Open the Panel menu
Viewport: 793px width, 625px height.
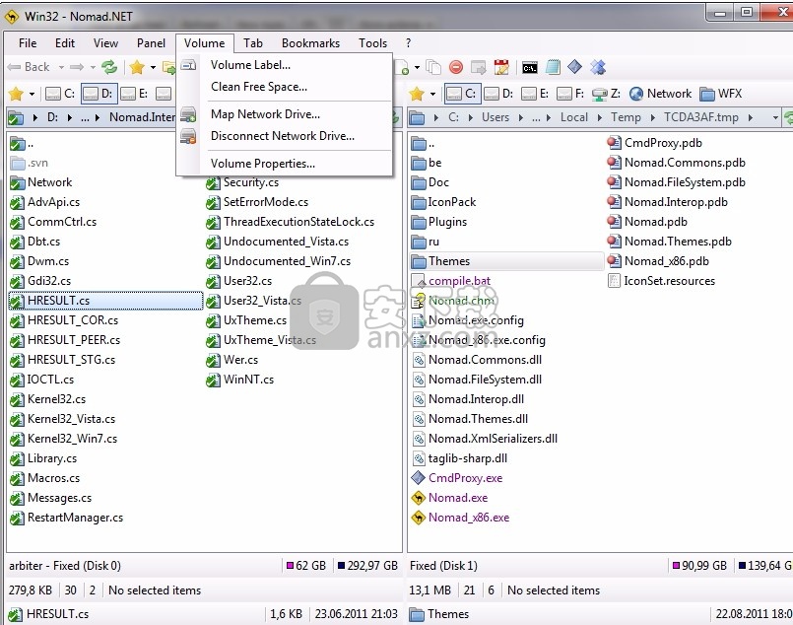[151, 43]
